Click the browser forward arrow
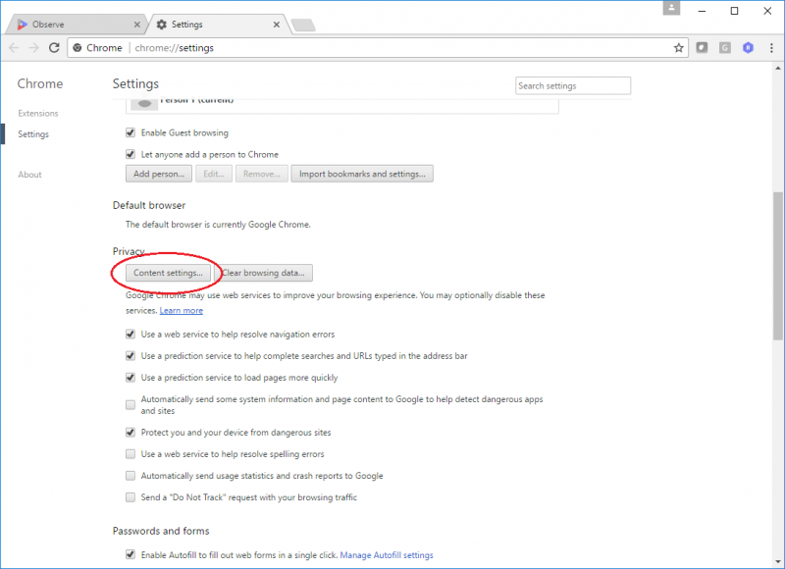785x569 pixels. click(x=33, y=48)
